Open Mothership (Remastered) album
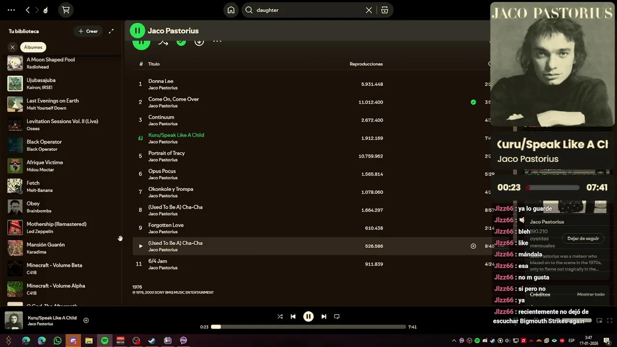 63,227
